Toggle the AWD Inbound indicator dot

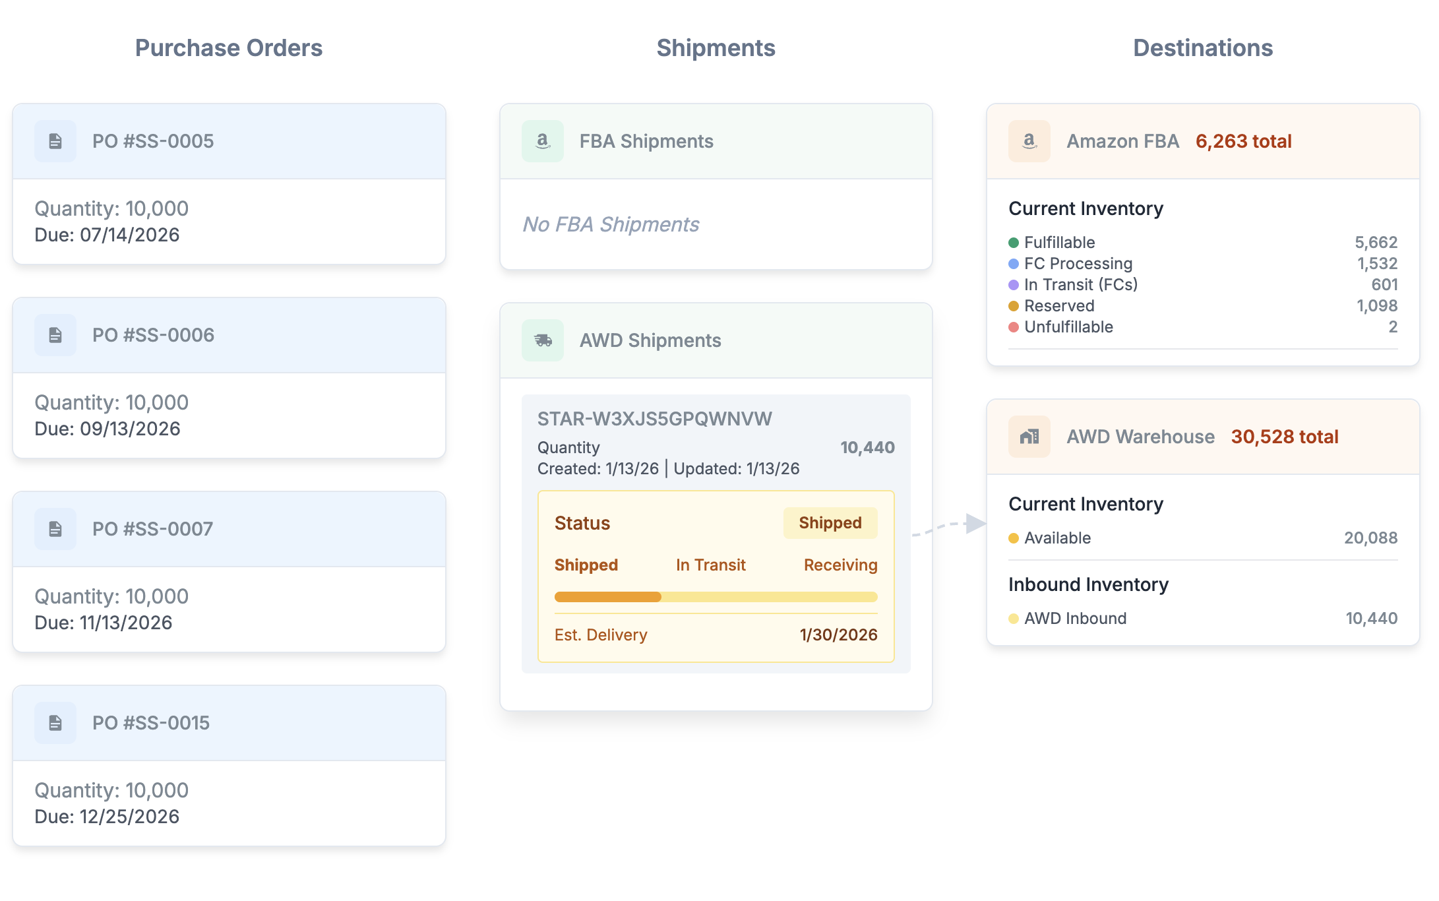1014,618
